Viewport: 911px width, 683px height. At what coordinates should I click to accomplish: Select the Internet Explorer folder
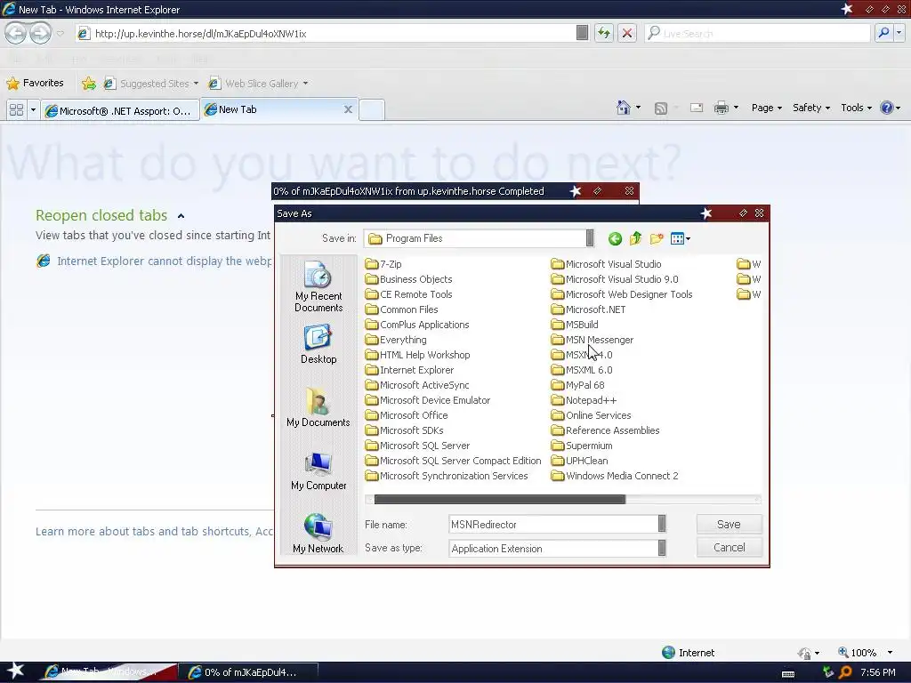point(409,370)
